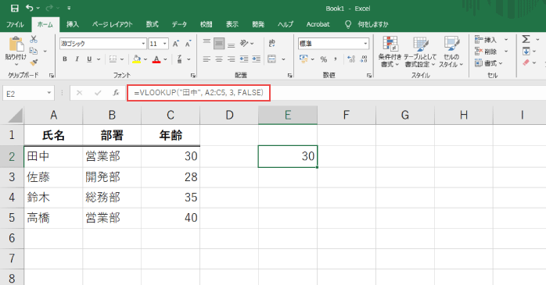Viewport: 546px width, 285px height.
Task: Click the formula bar VLOOKUP text
Action: (199, 93)
